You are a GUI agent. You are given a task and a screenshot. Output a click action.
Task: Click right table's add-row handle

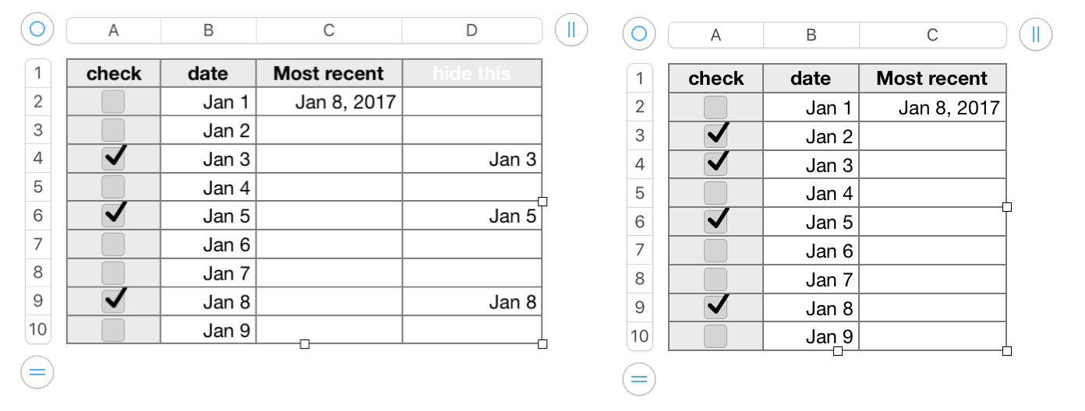tap(638, 380)
